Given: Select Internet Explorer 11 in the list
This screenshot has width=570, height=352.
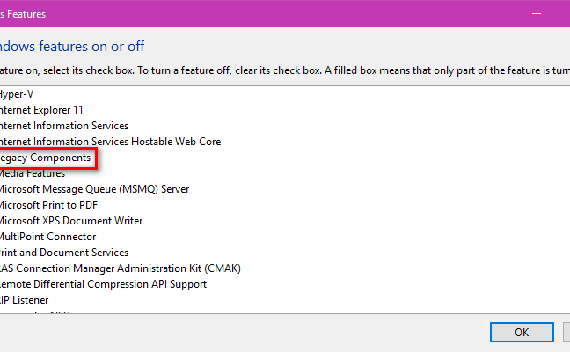Looking at the screenshot, I should pos(41,110).
